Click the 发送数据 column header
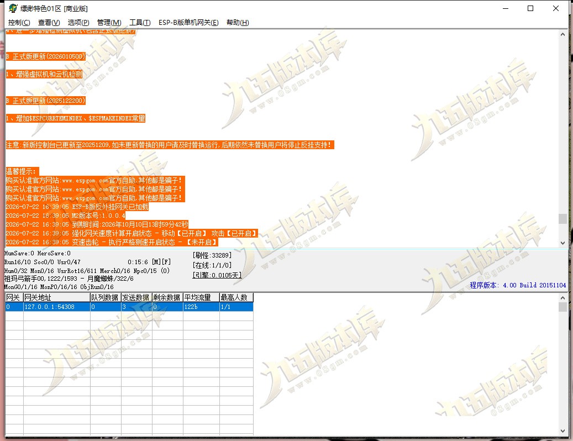573x441 pixels. [136, 297]
